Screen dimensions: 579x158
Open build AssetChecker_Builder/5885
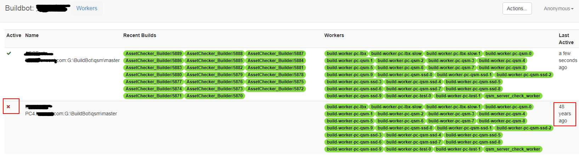click(215, 61)
